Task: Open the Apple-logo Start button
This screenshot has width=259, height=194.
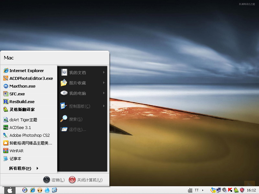Action: 10,190
